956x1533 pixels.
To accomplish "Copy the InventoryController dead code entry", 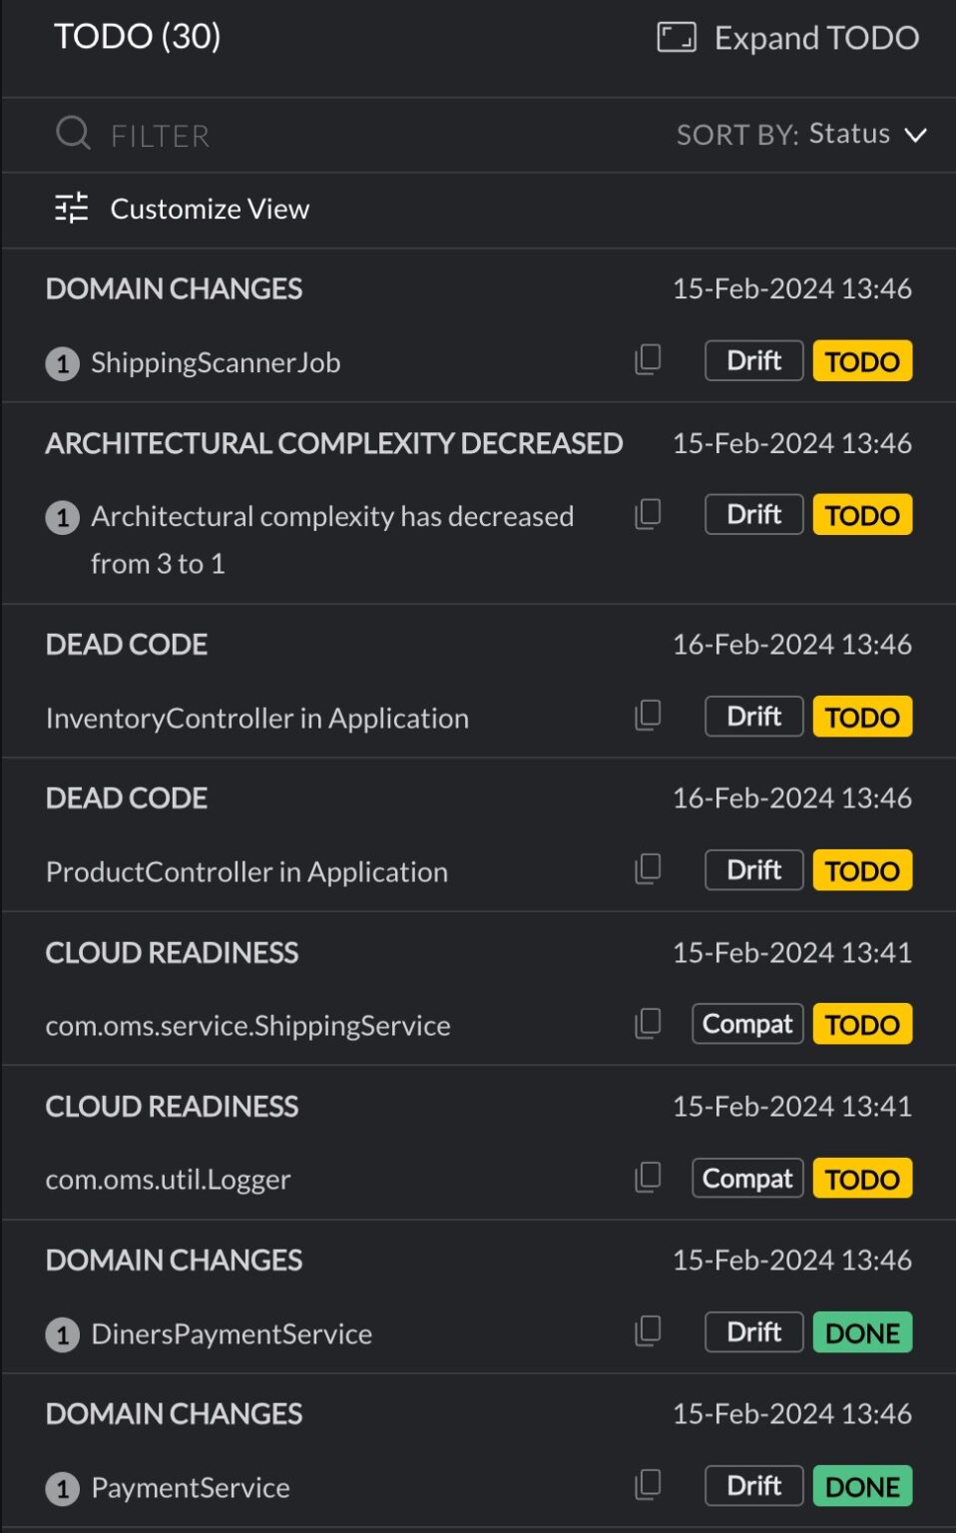I will (647, 715).
